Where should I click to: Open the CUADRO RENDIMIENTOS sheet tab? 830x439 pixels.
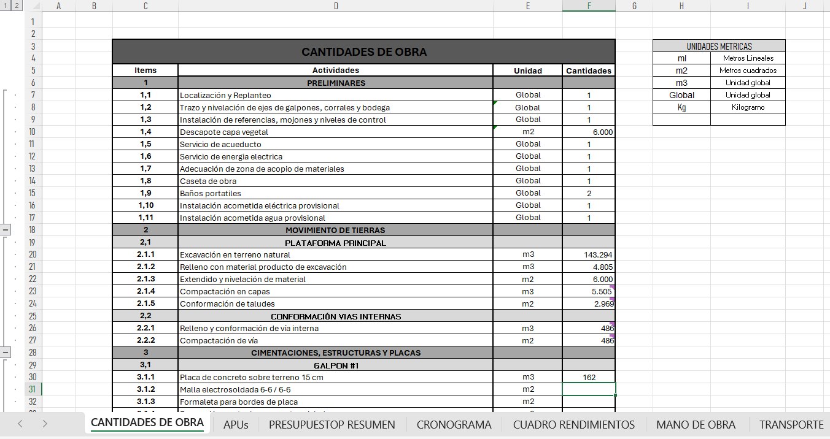coord(574,424)
